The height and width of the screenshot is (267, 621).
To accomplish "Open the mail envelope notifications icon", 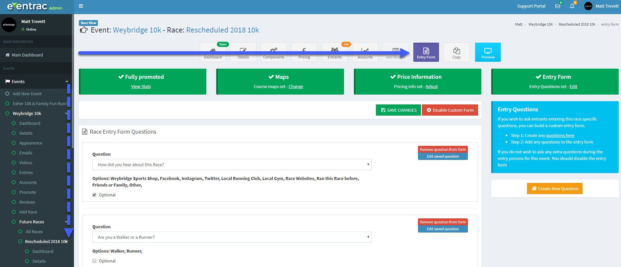I will [558, 6].
